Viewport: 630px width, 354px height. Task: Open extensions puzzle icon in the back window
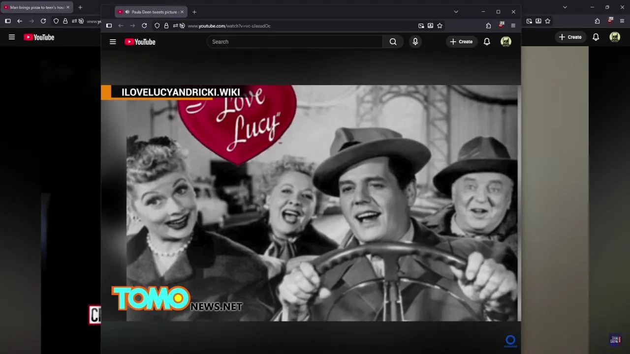click(597, 21)
